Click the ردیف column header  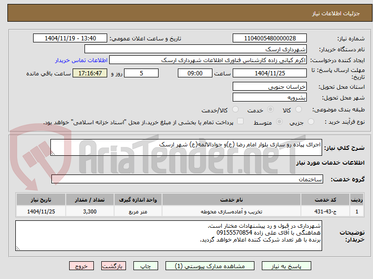click(x=357, y=200)
